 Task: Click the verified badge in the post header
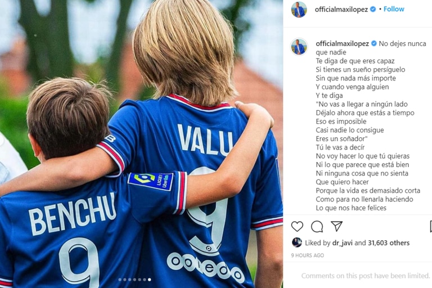(373, 10)
